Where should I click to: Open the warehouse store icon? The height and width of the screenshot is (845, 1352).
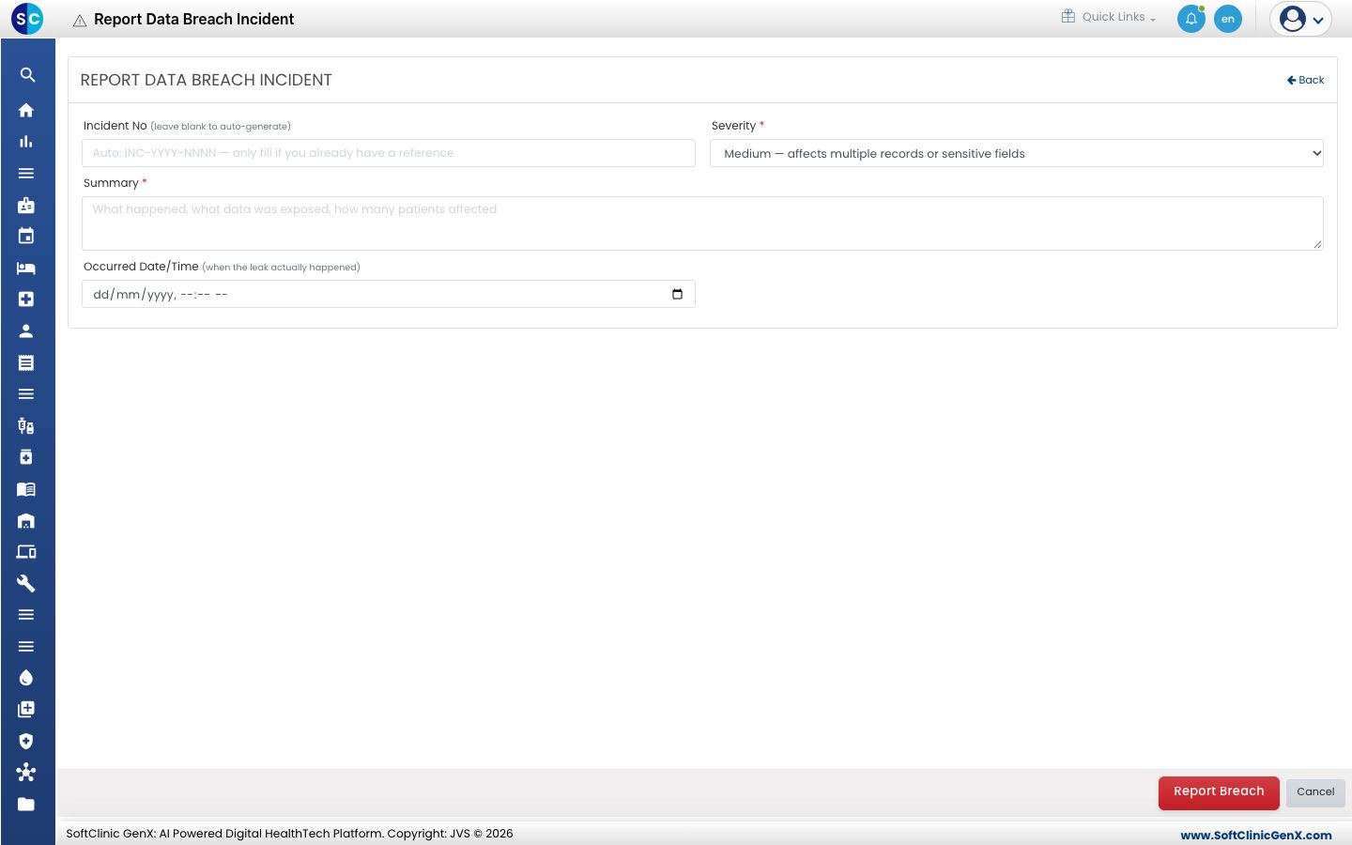tap(26, 520)
